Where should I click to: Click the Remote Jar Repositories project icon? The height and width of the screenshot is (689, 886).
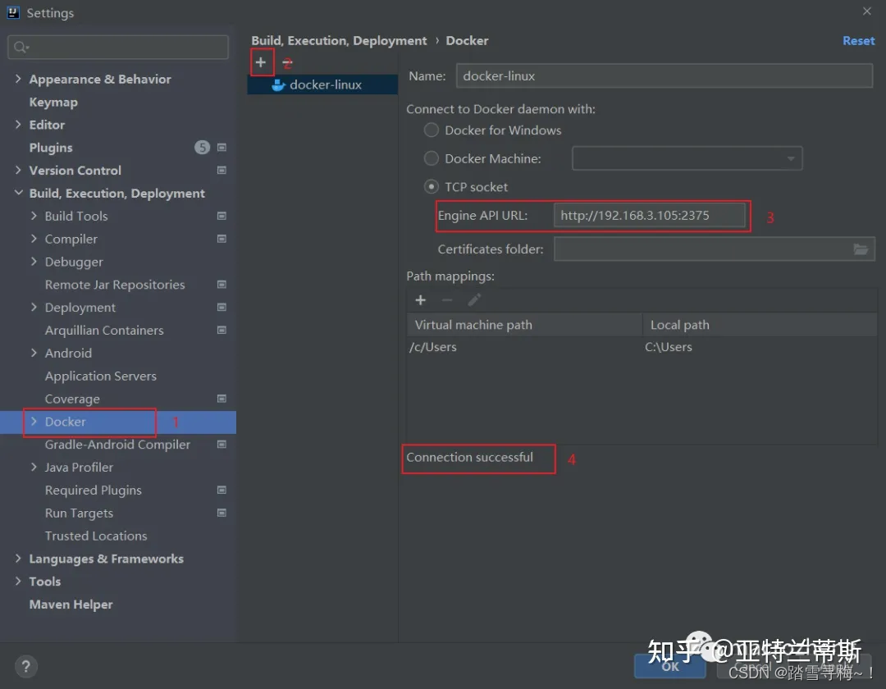(x=221, y=285)
